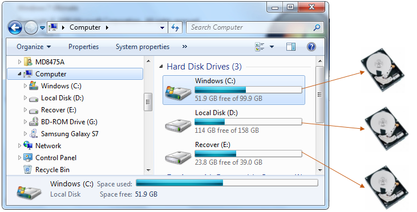Toggle the preview pane icon
This screenshot has height=212, width=417.
click(x=291, y=47)
